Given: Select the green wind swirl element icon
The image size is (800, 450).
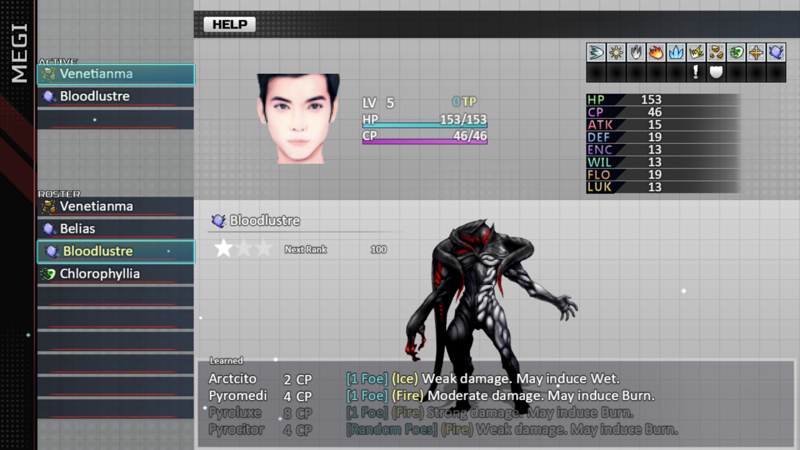Looking at the screenshot, I should pyautogui.click(x=736, y=52).
